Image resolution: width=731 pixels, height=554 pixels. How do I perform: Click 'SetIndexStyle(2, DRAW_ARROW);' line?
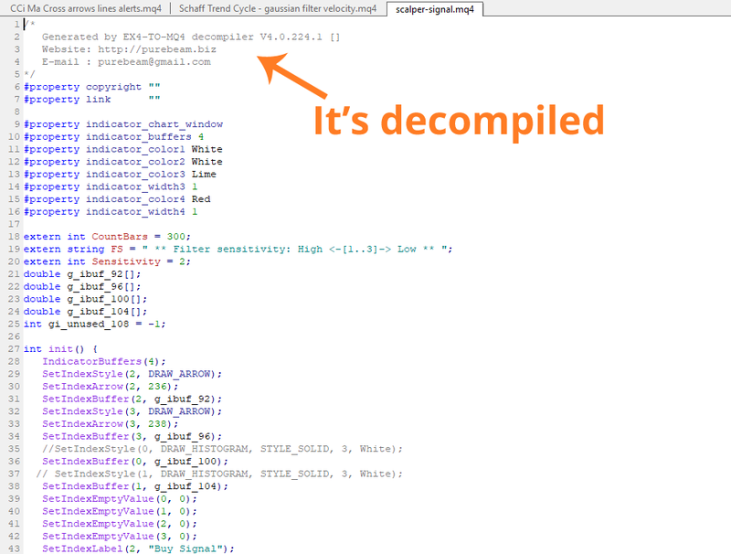(132, 374)
